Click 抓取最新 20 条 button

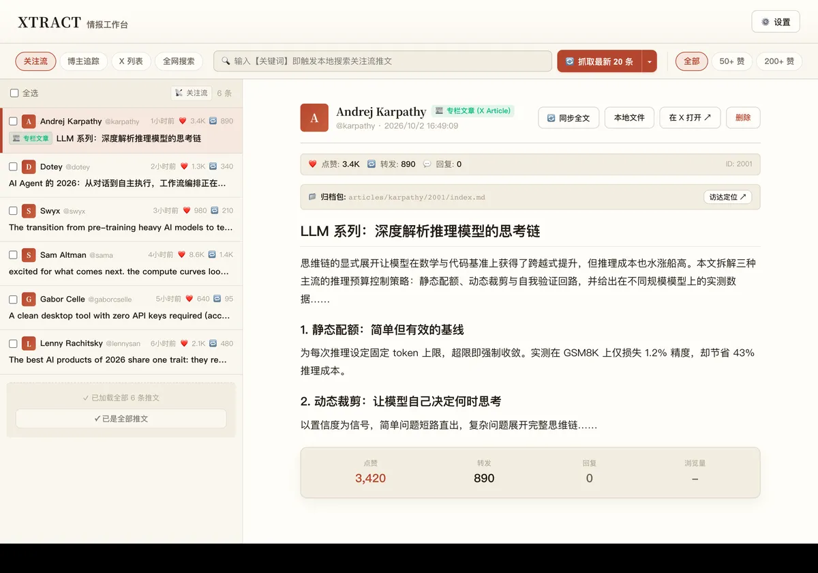(599, 61)
